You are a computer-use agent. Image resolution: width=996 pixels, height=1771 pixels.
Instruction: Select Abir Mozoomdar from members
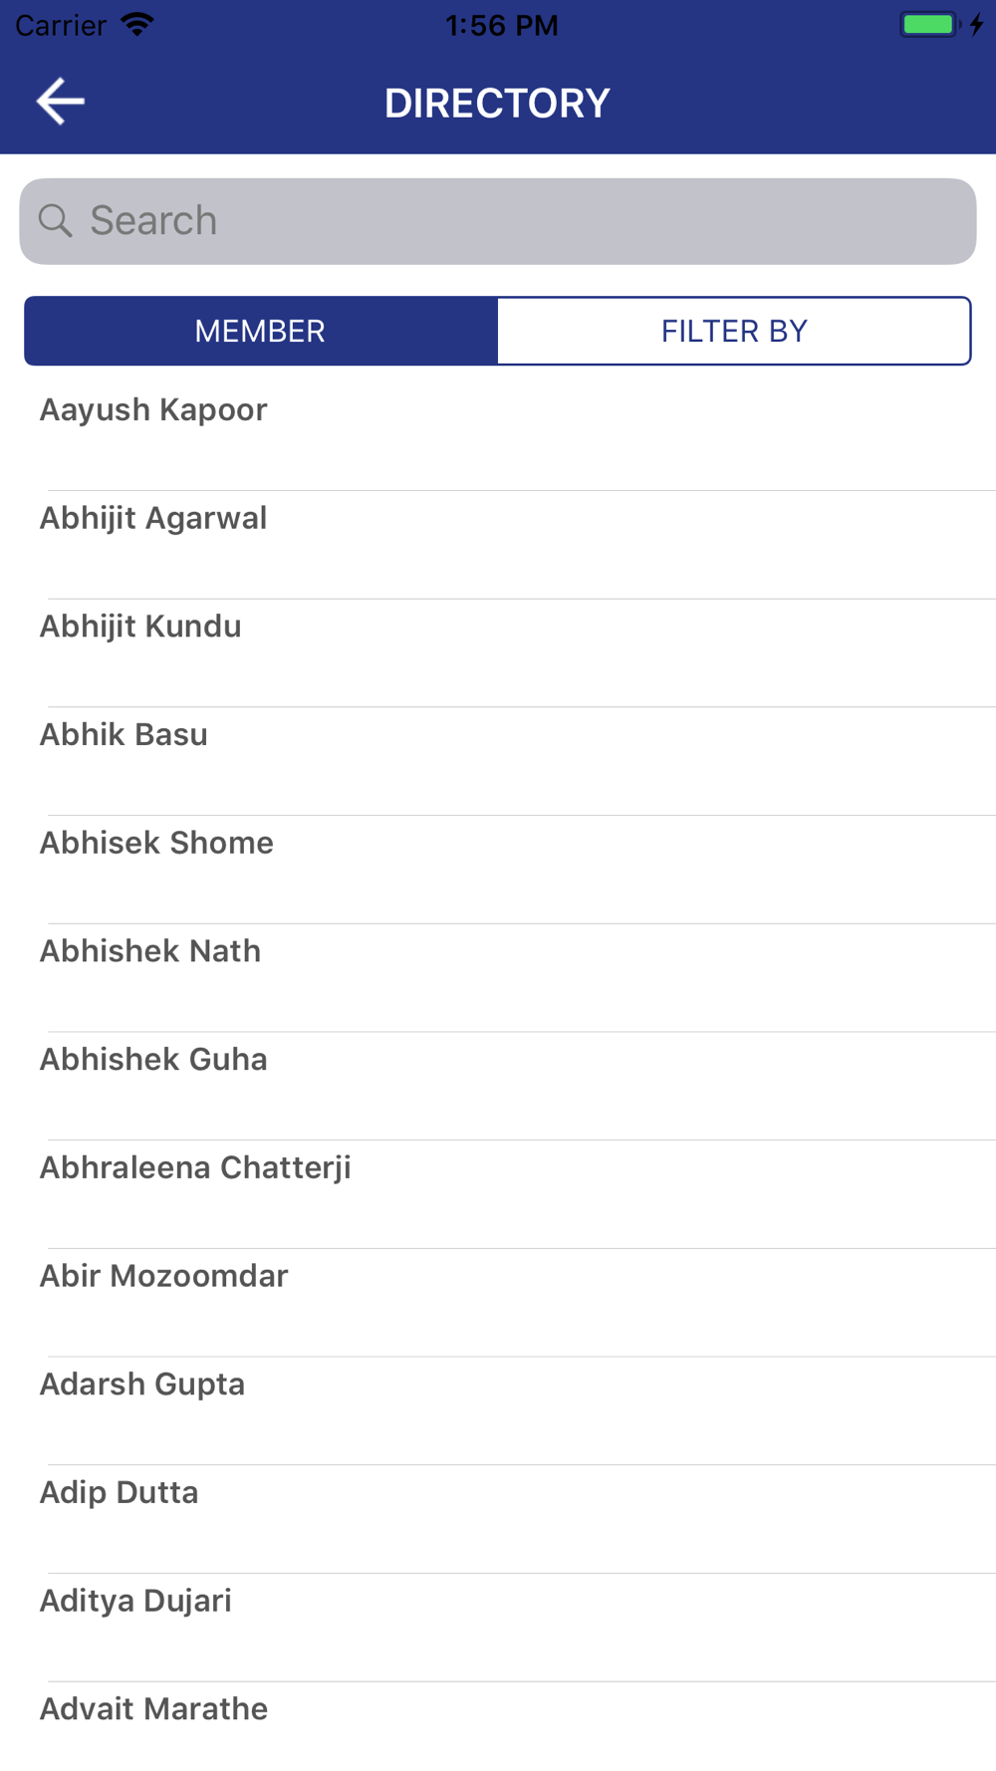click(498, 1303)
